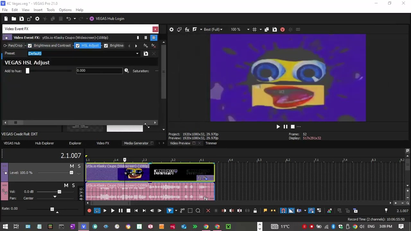Delete selection with the red X
This screenshot has width=411, height=231.
point(208,211)
